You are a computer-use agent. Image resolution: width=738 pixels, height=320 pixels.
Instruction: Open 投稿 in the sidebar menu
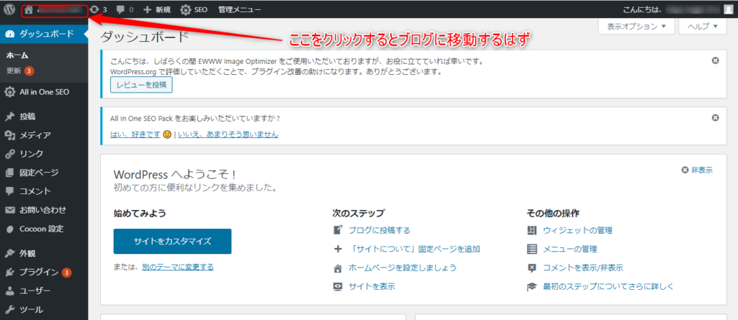click(27, 116)
